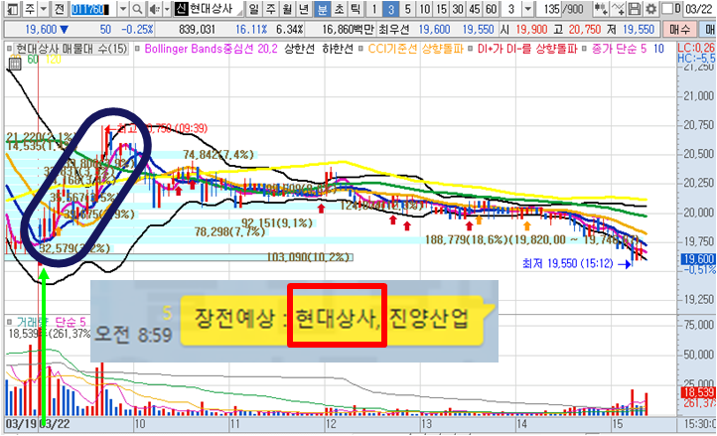
Task: Select 분 minute chart period
Action: (x=322, y=9)
